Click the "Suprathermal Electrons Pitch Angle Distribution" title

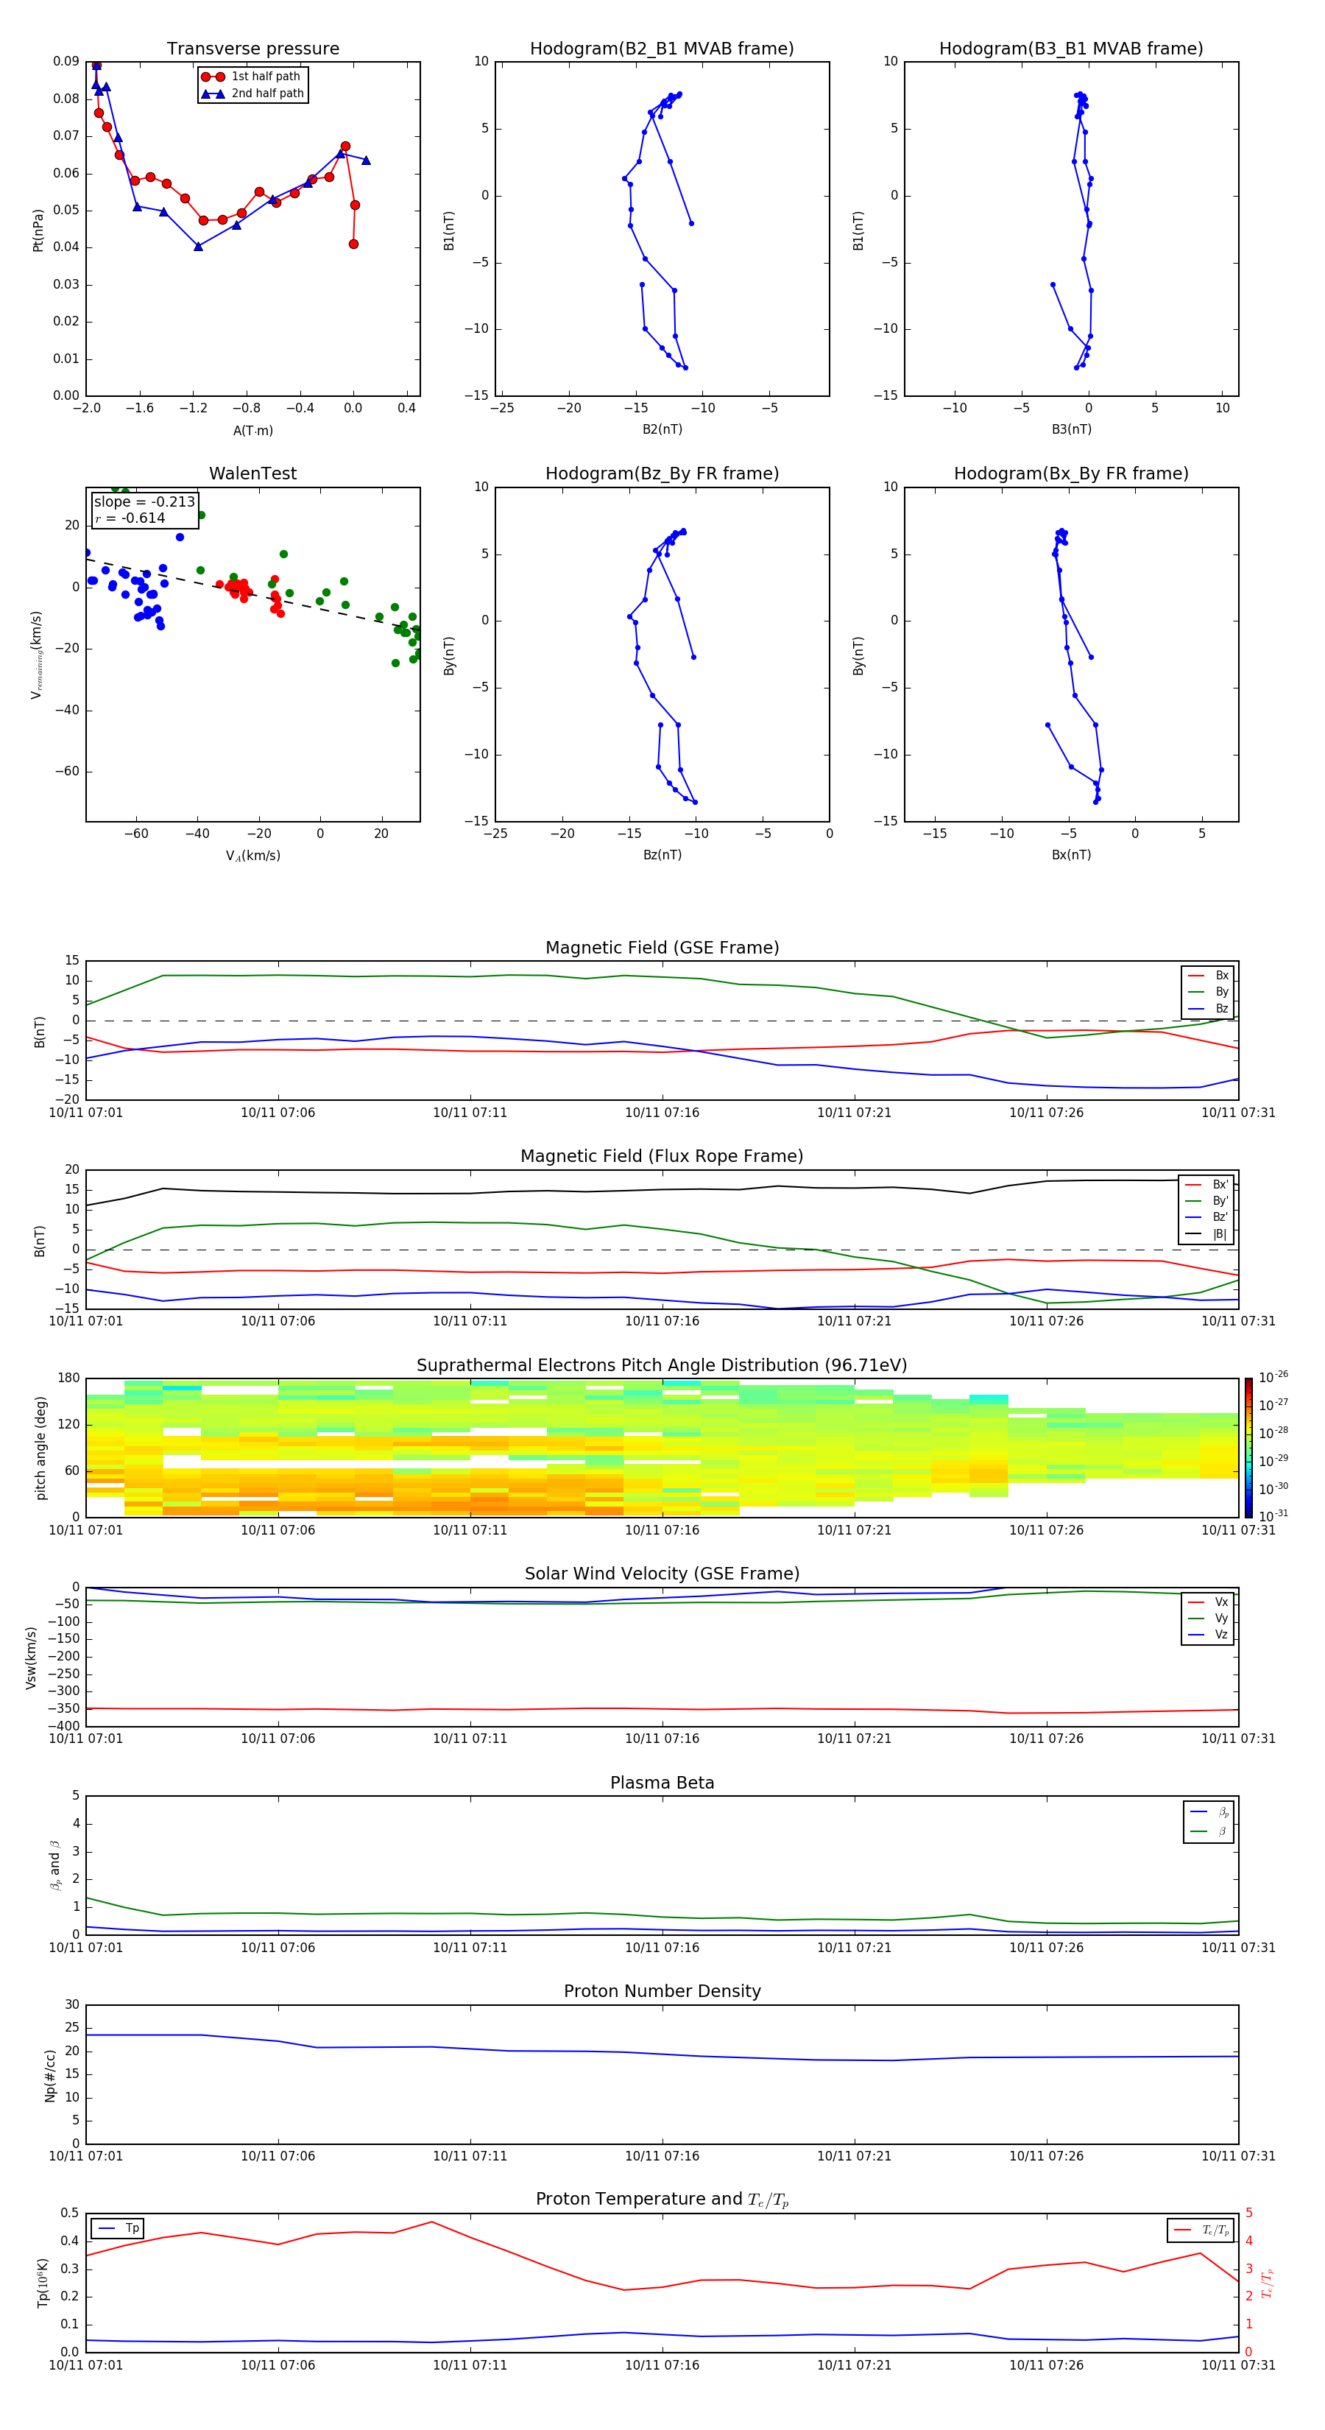(x=662, y=1365)
